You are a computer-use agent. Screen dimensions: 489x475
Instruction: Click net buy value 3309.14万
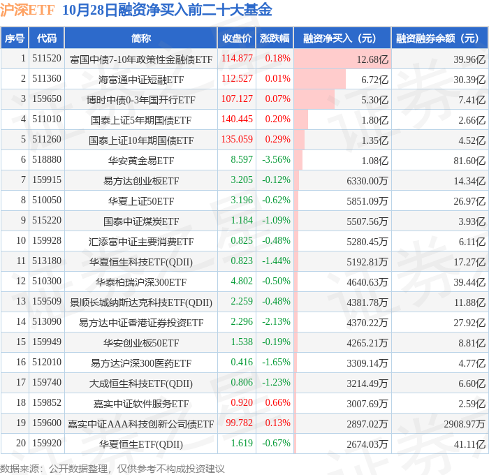[x=367, y=363]
